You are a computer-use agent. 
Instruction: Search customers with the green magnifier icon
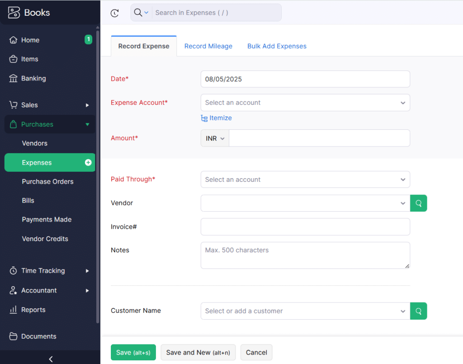point(418,311)
